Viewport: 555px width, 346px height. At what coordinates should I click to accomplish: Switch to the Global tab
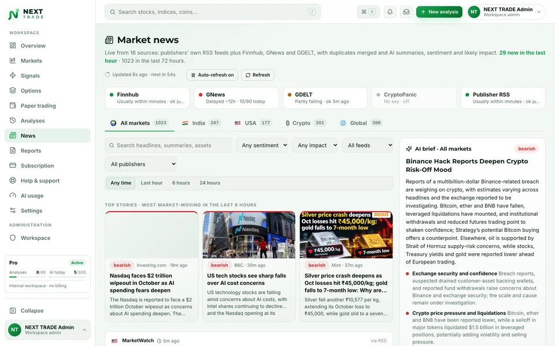(x=361, y=123)
